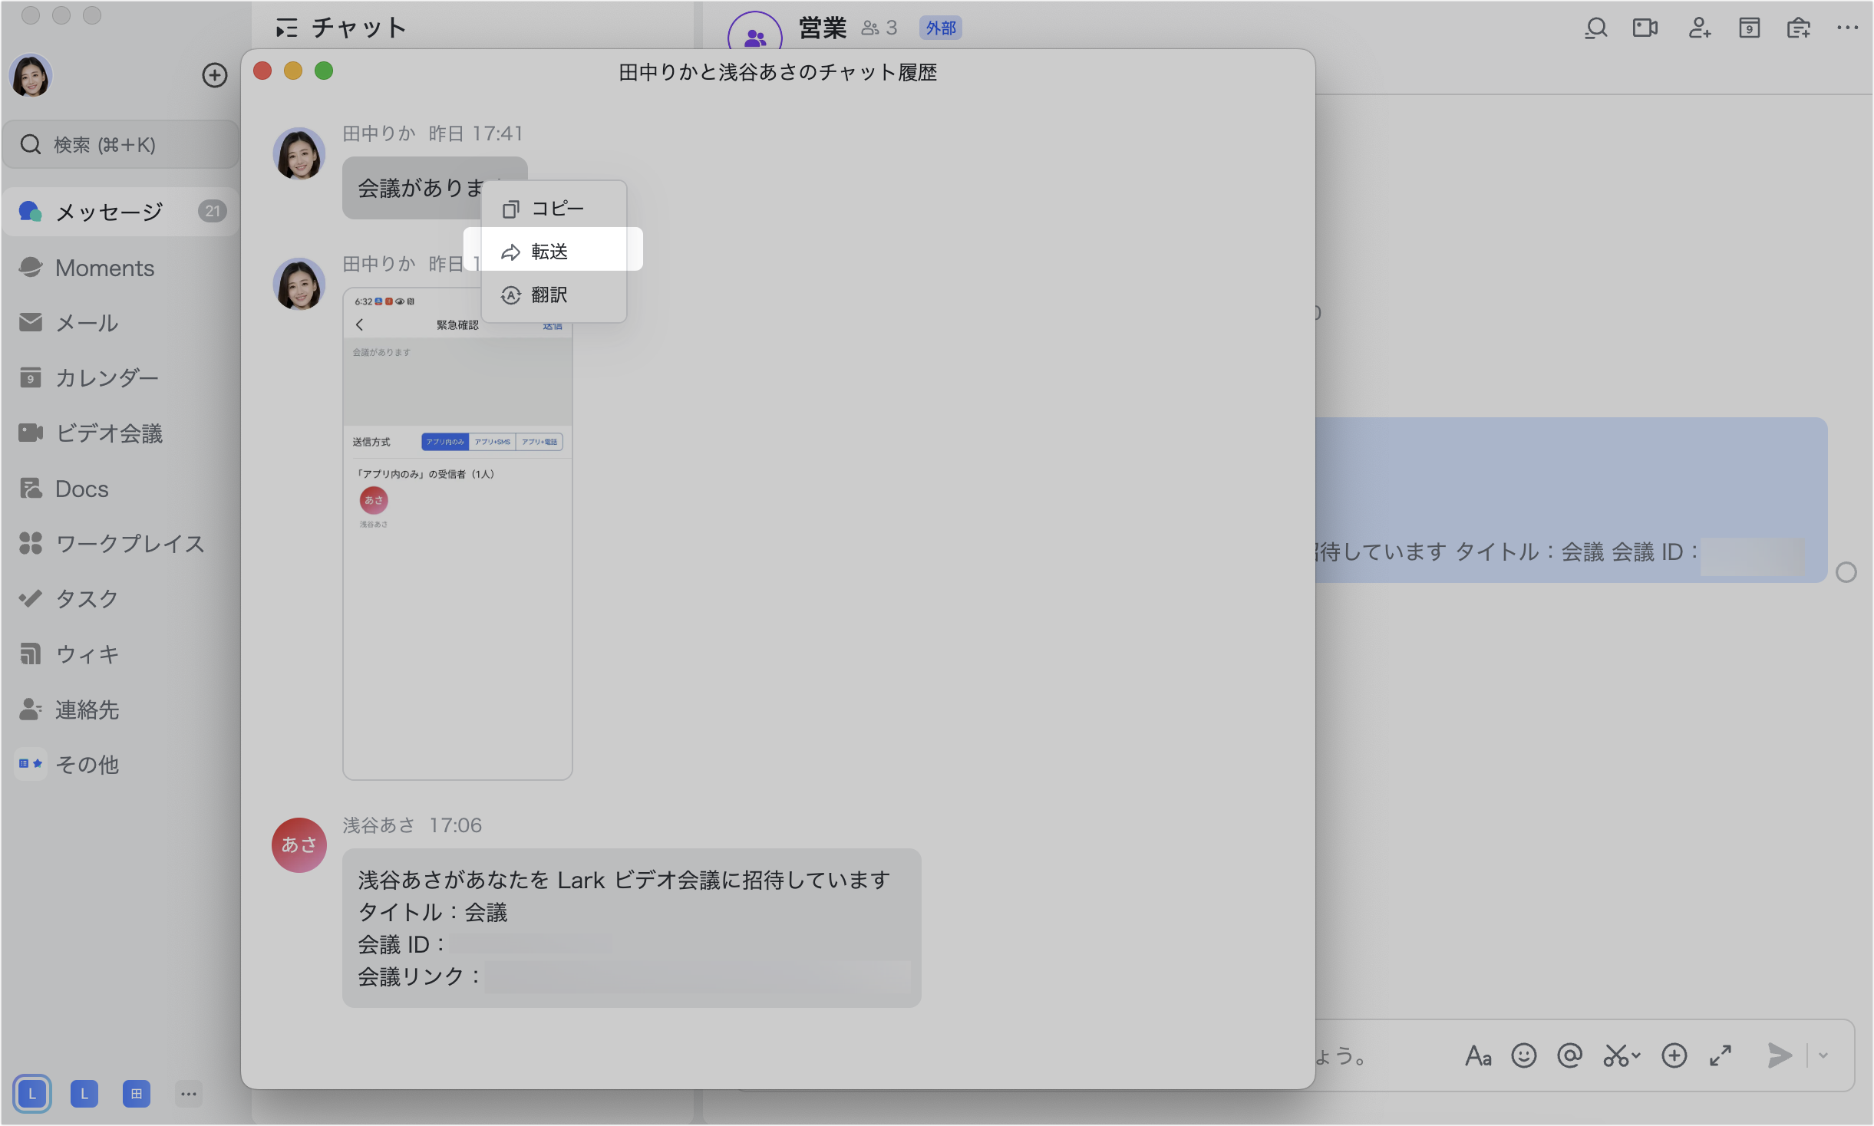Viewport: 1874px width, 1126px height.
Task: Click the search-in-chat icon in 営業 header
Action: pyautogui.click(x=1596, y=28)
